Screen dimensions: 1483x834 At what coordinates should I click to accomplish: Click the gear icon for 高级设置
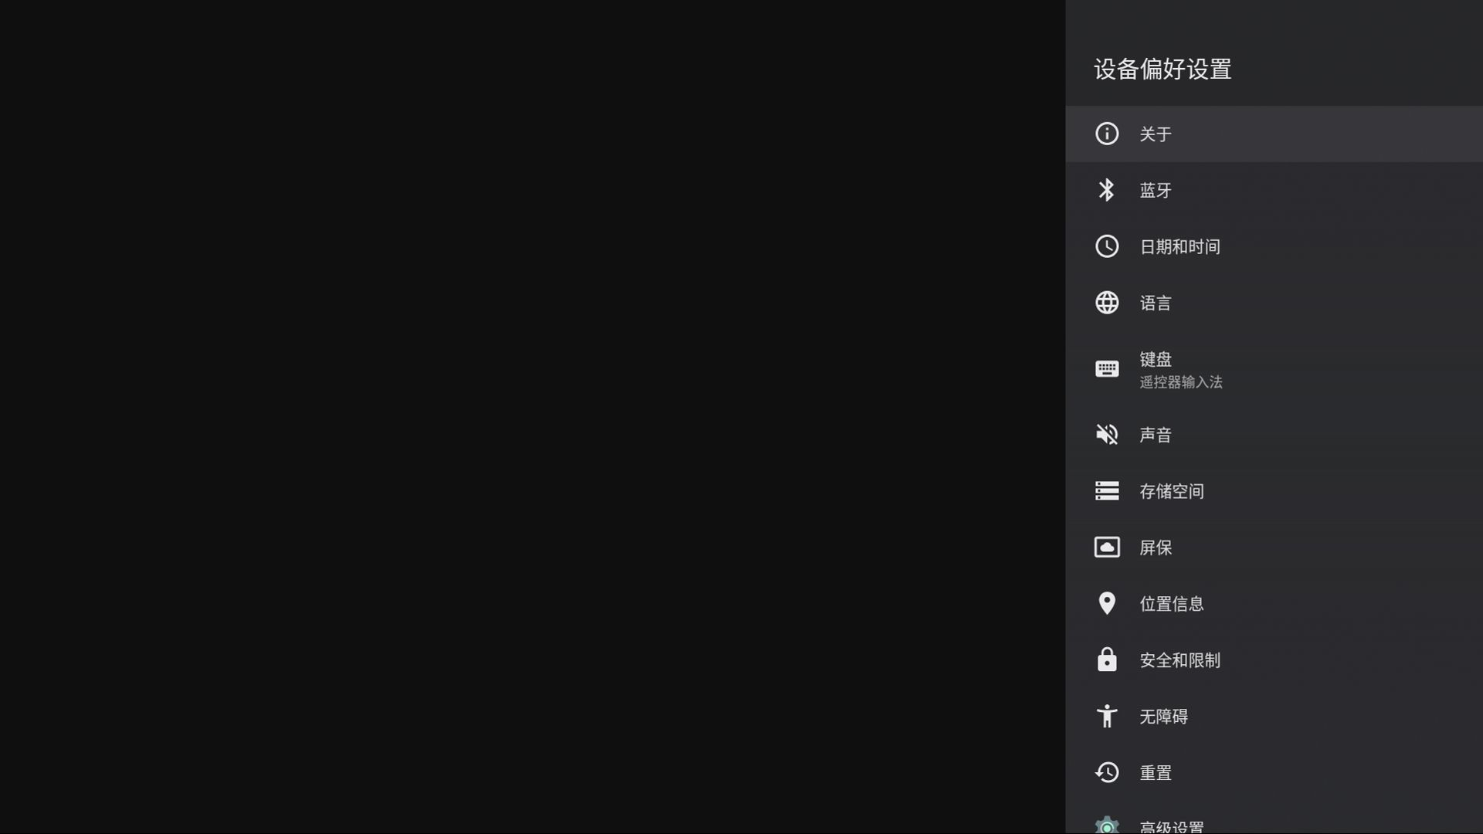tap(1107, 825)
